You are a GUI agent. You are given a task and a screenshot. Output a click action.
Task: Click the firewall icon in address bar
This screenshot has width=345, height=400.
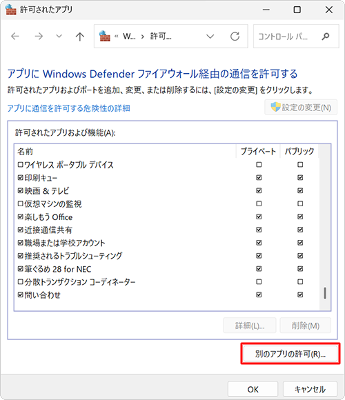pos(105,37)
